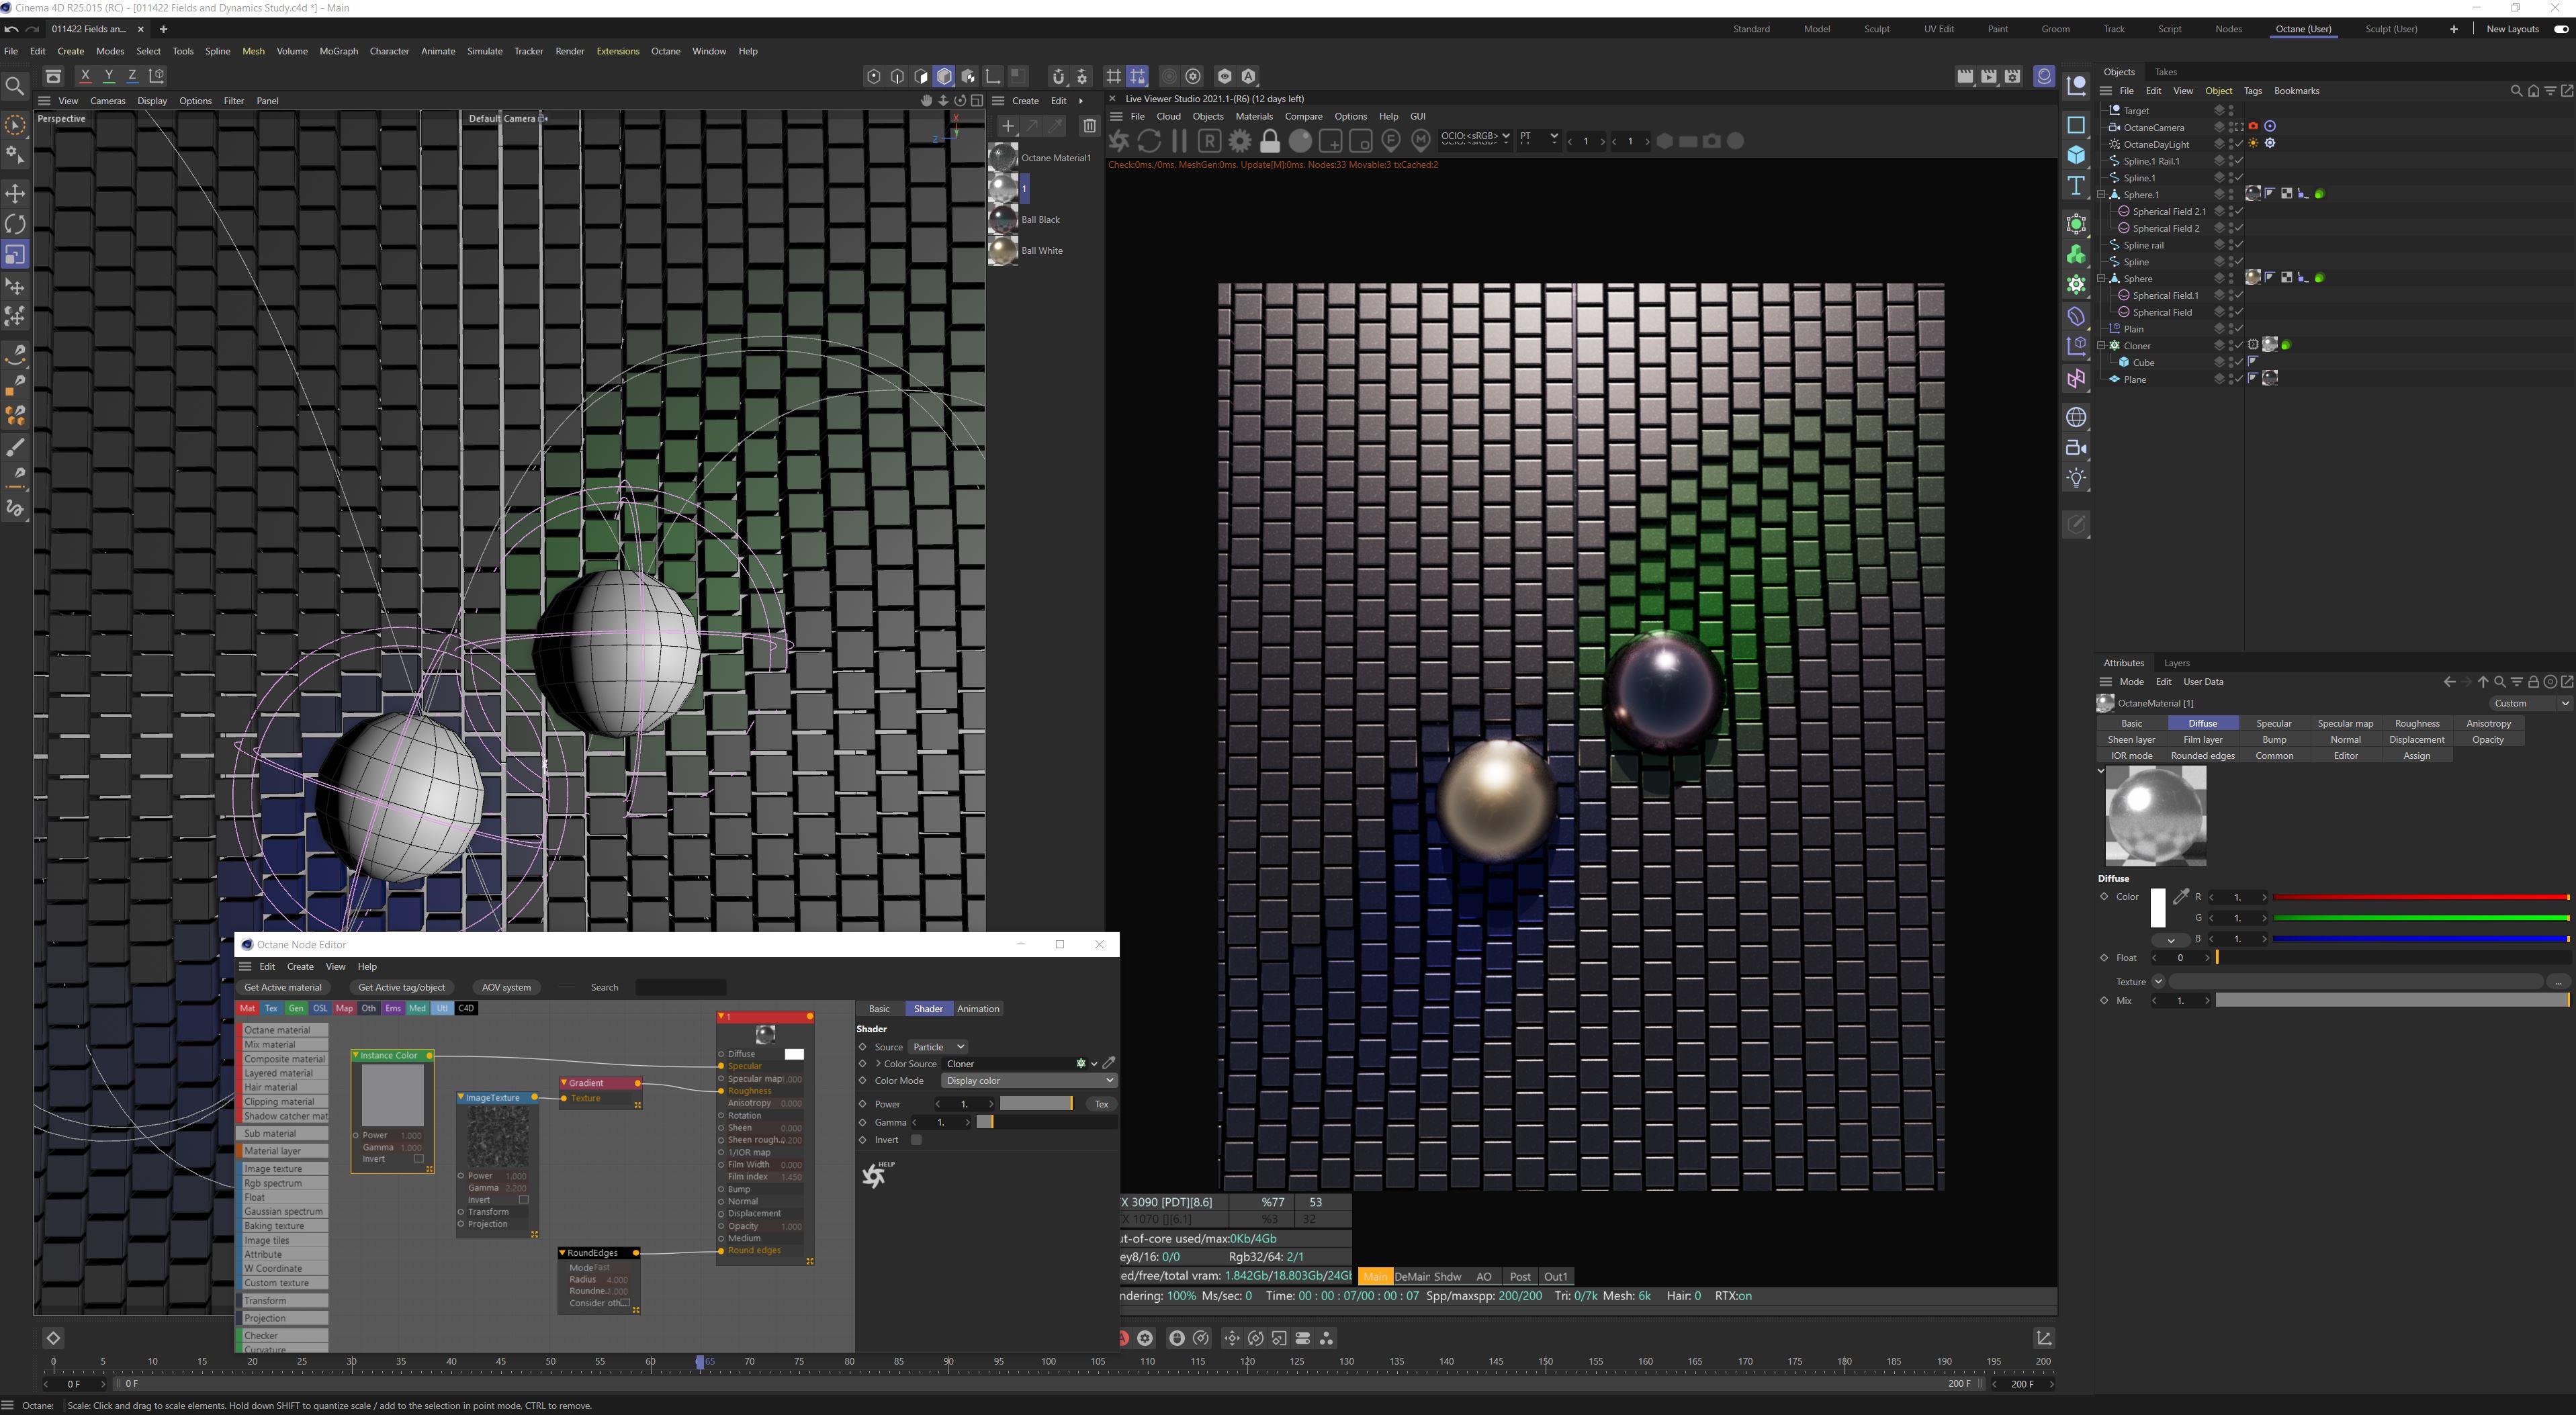2576x1415 pixels.
Task: Pause rendering in the Live Viewer
Action: 1179,141
